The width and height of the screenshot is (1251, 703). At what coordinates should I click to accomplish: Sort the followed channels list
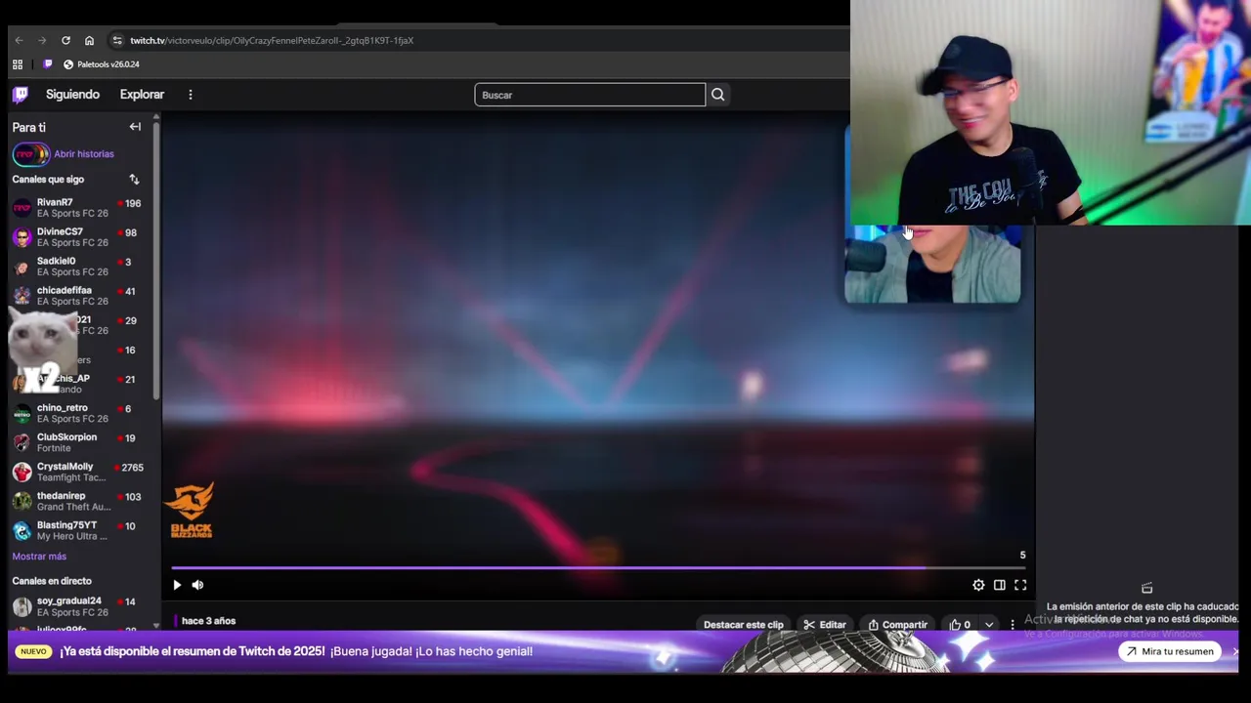tap(134, 180)
